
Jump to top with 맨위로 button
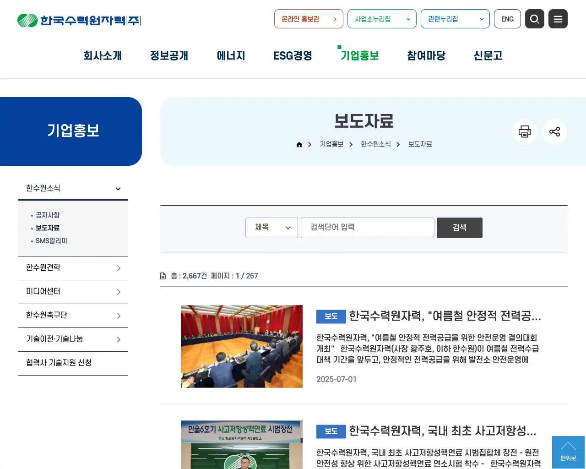568,452
